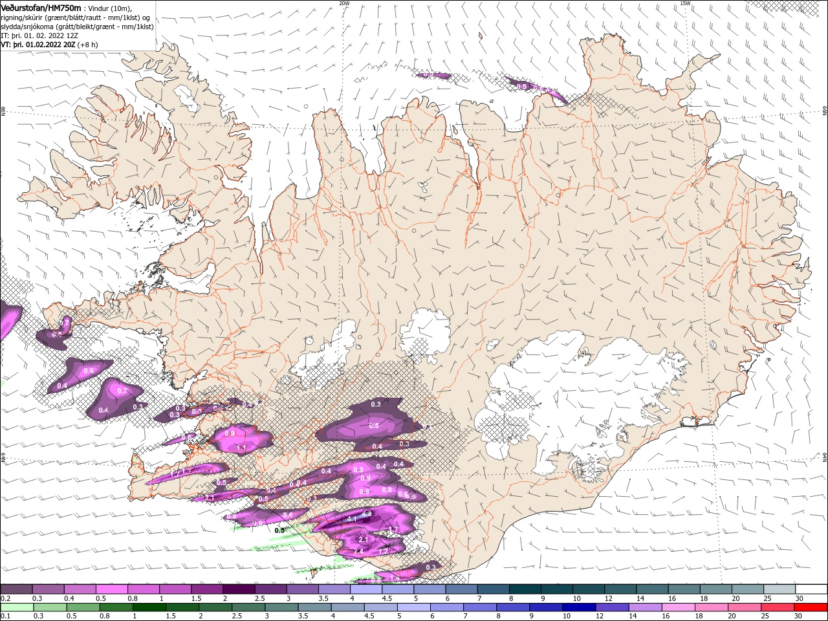828x621 pixels.
Task: Click the dark mauve 0.2–0.3 swatch, upper legend
Action: click(x=16, y=589)
